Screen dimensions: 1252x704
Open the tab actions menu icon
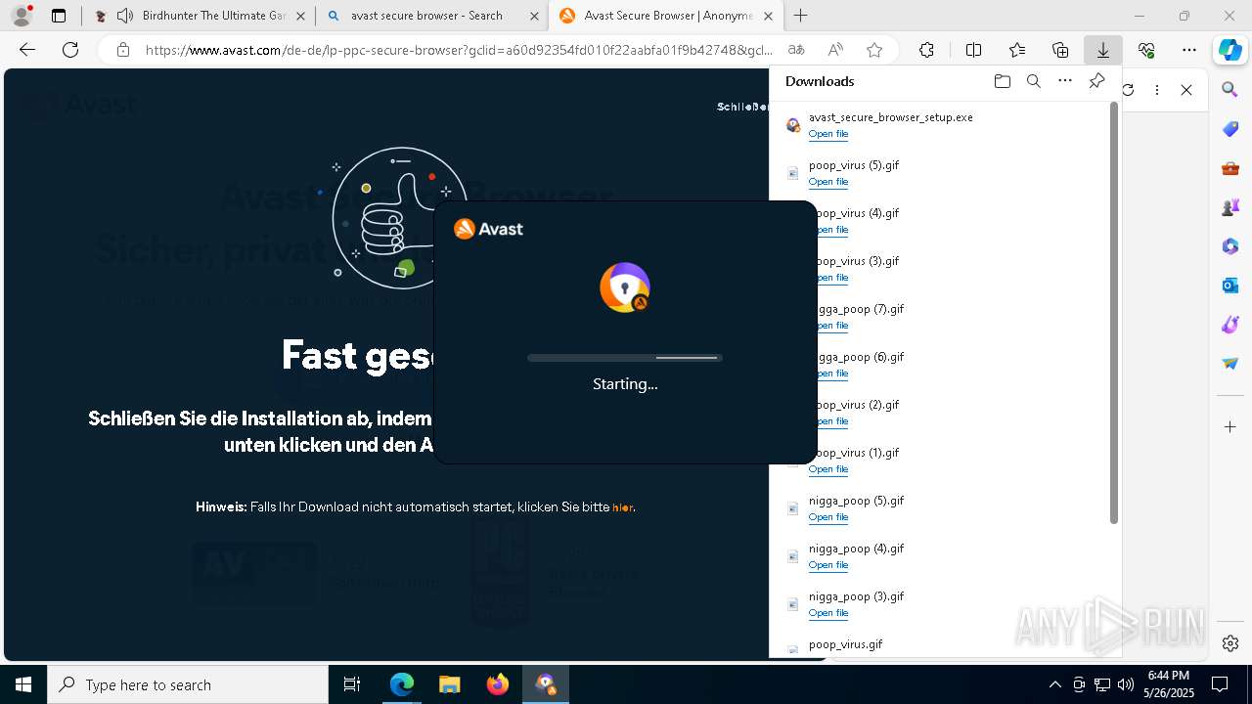point(59,16)
